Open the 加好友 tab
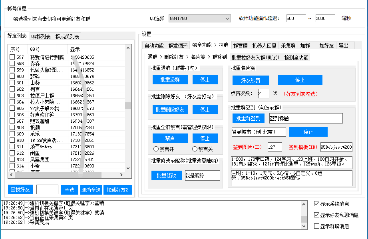Viewport: 368px width, 239px height. click(x=326, y=46)
